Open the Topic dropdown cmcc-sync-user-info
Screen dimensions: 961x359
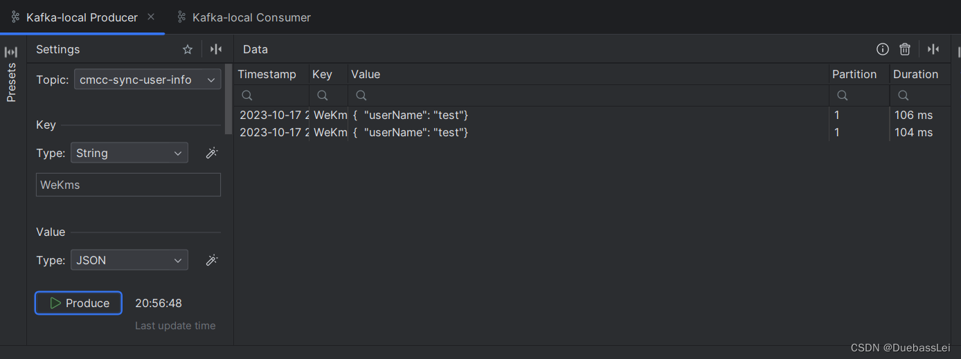pyautogui.click(x=147, y=80)
